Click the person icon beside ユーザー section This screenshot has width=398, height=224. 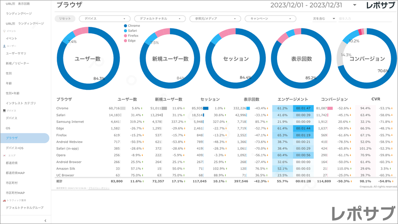4,46
